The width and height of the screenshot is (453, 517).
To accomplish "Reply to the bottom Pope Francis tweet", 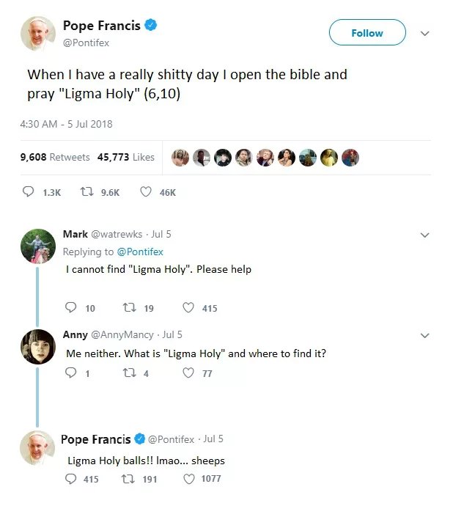I will point(71,479).
